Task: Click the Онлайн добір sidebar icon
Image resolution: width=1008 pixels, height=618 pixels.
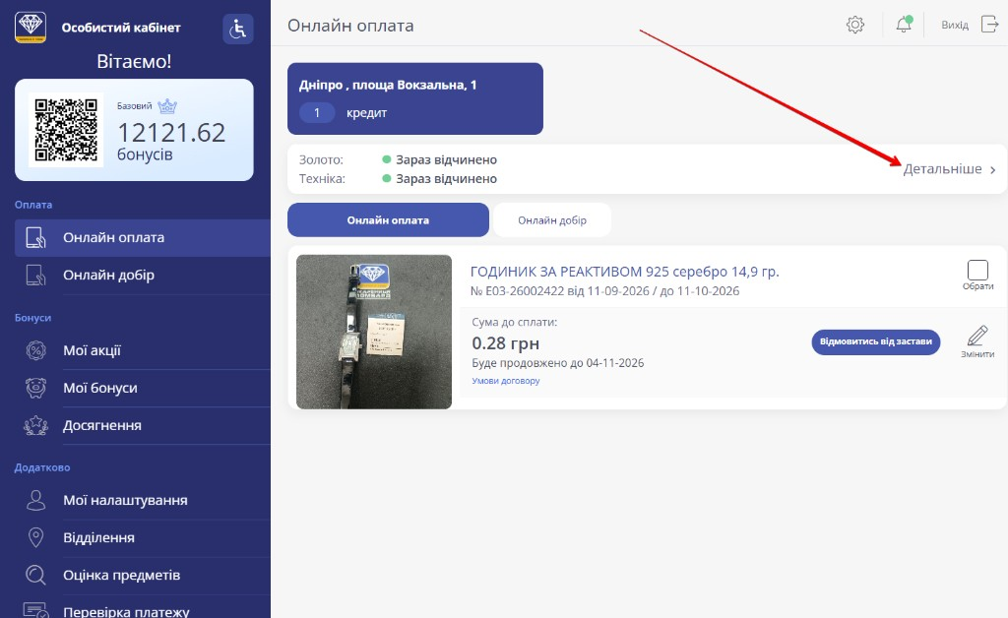Action: pos(35,275)
